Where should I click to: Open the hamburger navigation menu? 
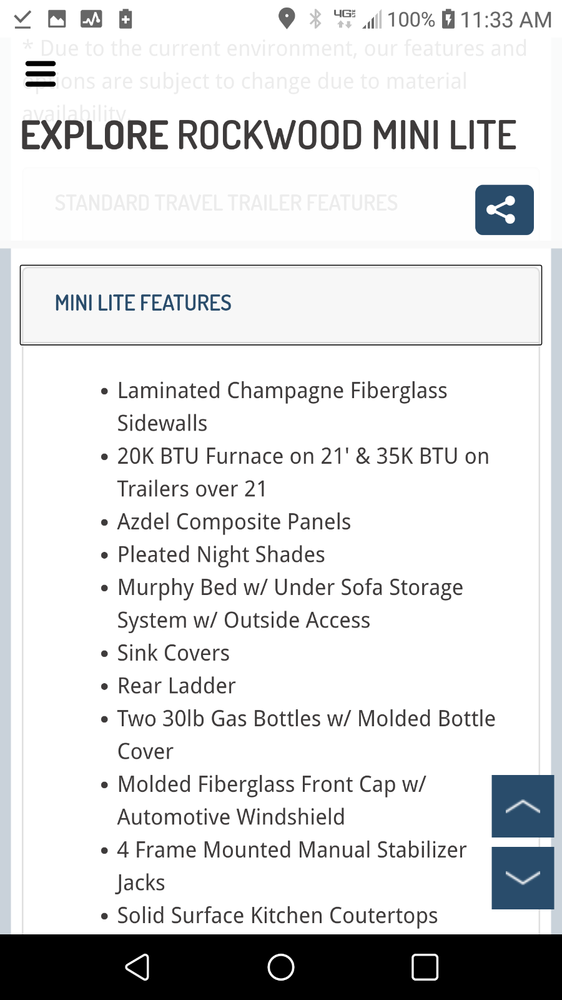click(41, 74)
